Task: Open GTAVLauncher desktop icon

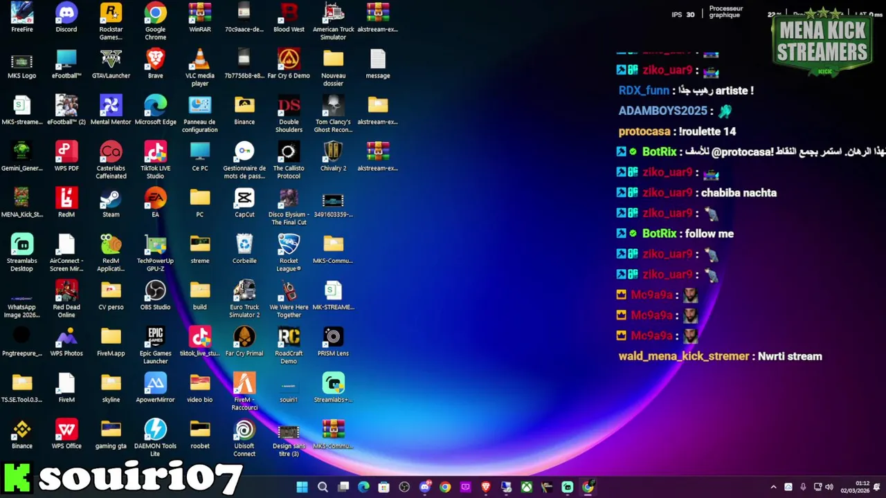Action: pyautogui.click(x=111, y=64)
